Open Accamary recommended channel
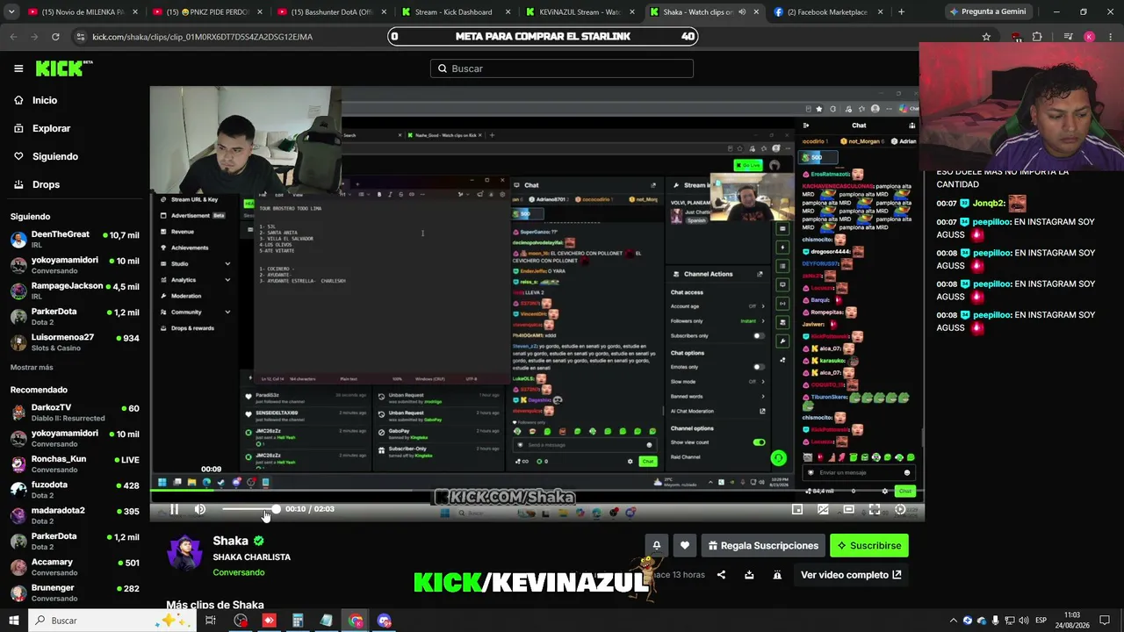This screenshot has width=1124, height=632. [x=75, y=566]
